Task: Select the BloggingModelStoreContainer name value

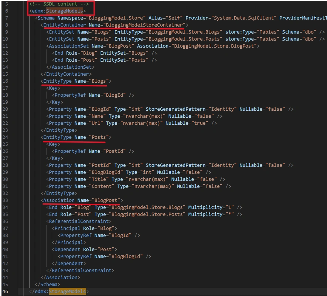Action: [144, 25]
